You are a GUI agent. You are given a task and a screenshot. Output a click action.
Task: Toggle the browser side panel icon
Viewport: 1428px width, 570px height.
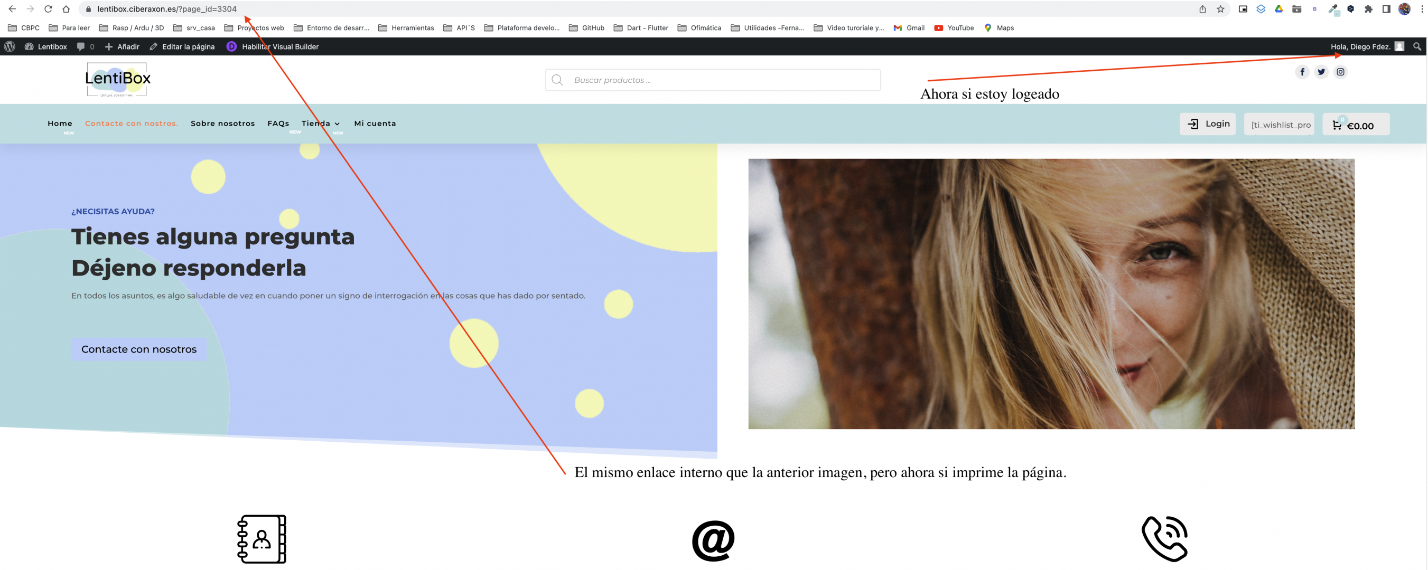(x=1386, y=9)
